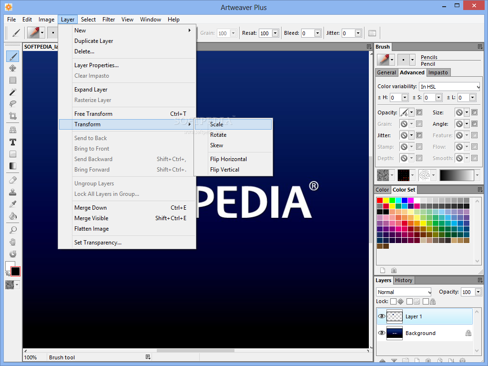
Task: Select the Zoom magnifier tool
Action: pos(13,230)
